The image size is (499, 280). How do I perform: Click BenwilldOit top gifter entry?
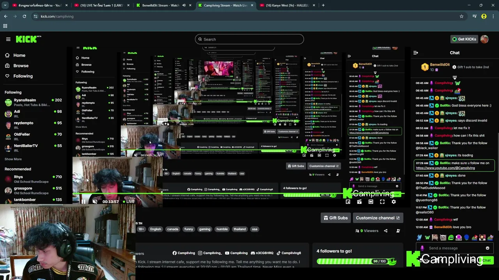(435, 67)
